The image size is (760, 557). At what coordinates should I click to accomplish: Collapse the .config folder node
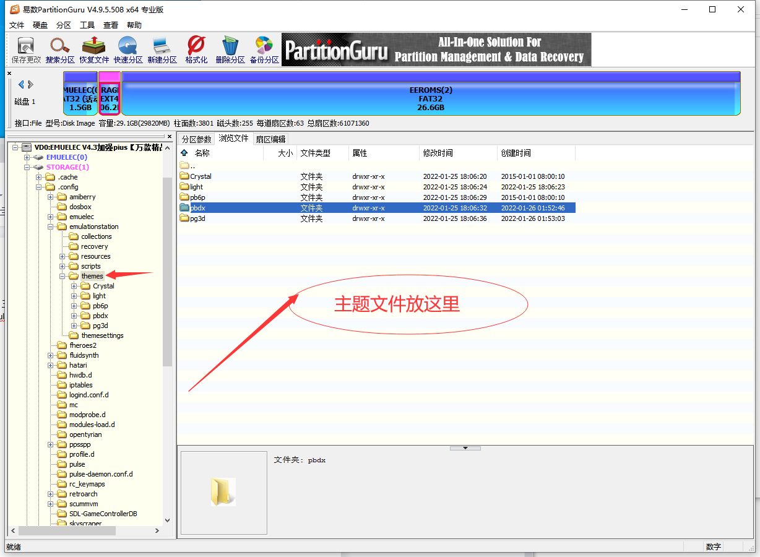[x=39, y=187]
